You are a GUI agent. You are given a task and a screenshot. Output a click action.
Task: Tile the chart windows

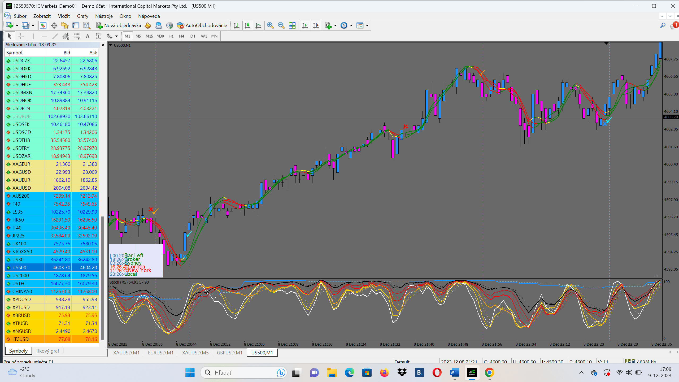click(292, 25)
